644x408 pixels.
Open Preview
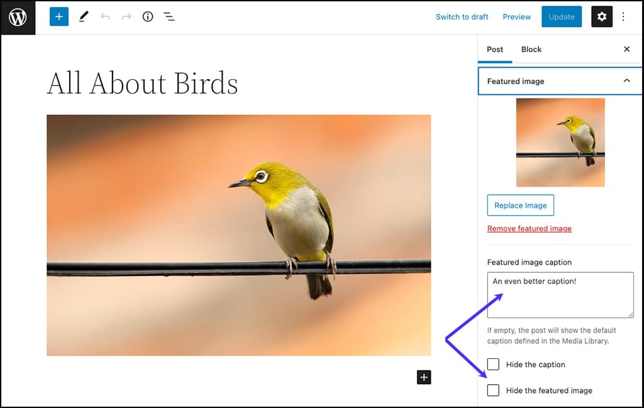pos(516,16)
